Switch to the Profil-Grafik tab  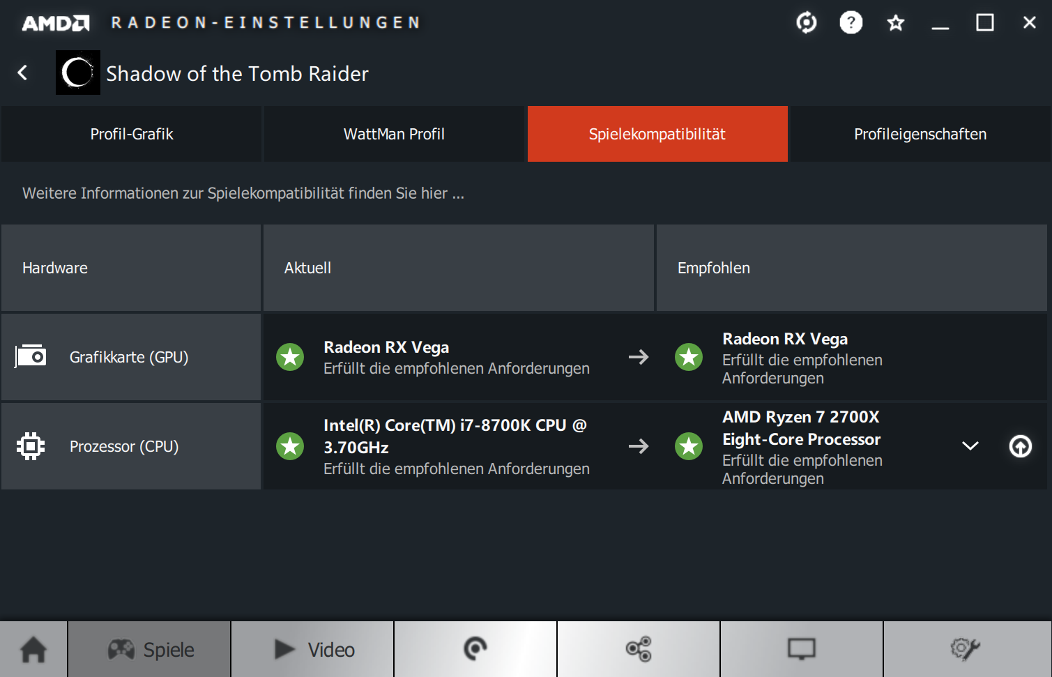131,134
